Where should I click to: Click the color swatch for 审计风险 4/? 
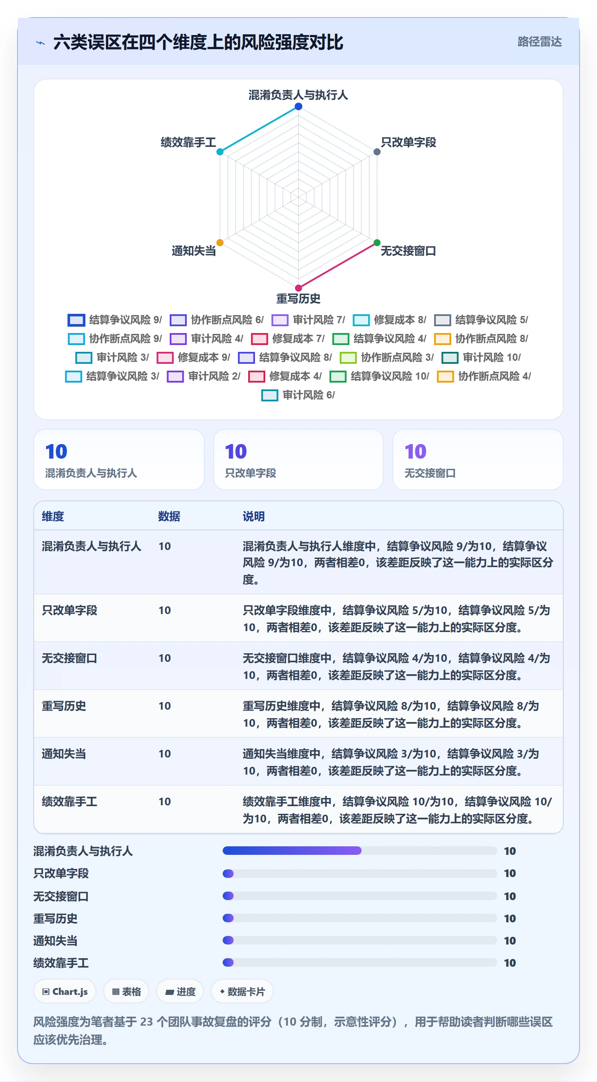click(178, 339)
